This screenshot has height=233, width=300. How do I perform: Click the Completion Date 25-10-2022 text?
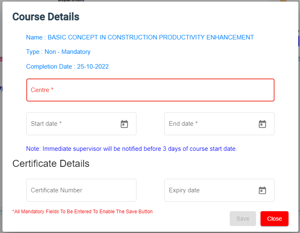(x=67, y=66)
